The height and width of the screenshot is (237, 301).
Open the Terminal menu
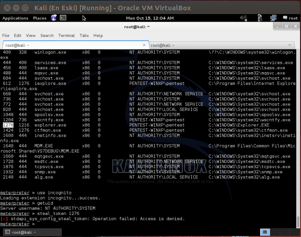(67, 36)
